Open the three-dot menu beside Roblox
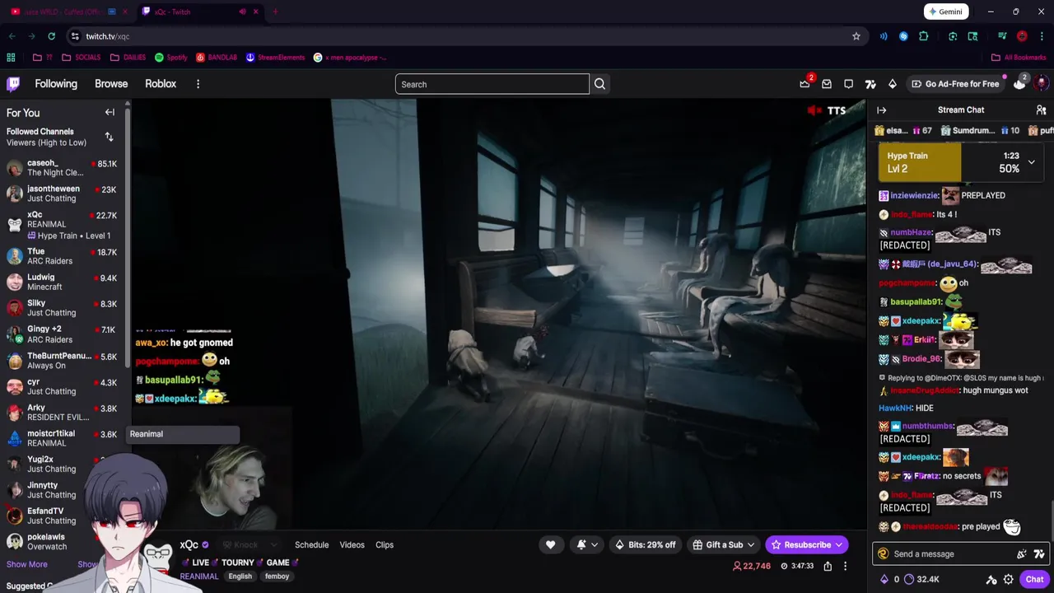Viewport: 1054px width, 593px height. pyautogui.click(x=198, y=84)
